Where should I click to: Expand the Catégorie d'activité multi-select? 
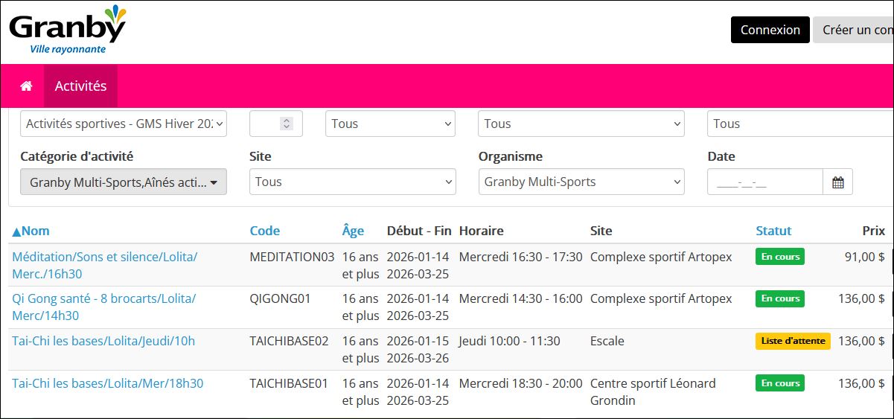pos(124,182)
